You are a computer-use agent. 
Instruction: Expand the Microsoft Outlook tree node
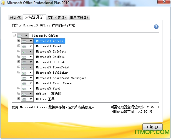pos(19,62)
